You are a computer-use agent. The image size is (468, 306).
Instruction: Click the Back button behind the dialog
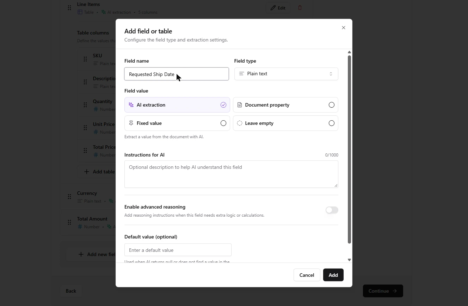click(71, 291)
